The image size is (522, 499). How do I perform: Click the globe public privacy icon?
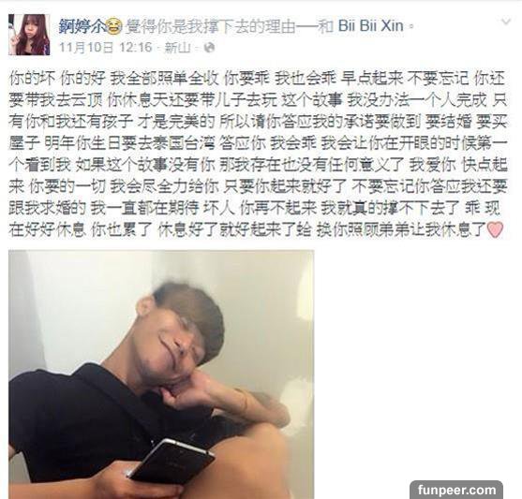(x=209, y=48)
